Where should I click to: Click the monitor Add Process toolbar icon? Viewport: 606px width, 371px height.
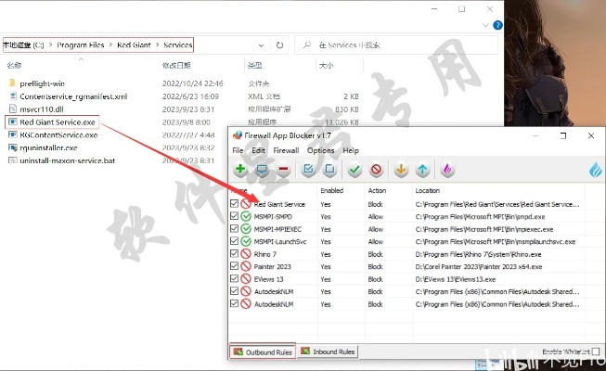(262, 169)
